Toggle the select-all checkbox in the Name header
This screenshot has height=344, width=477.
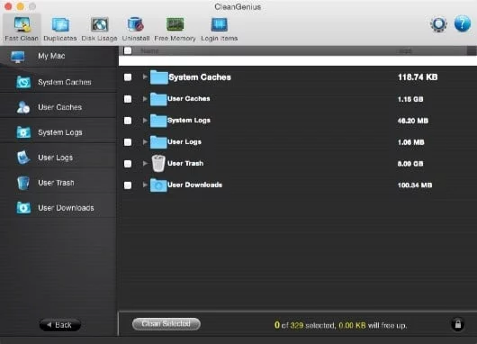128,50
